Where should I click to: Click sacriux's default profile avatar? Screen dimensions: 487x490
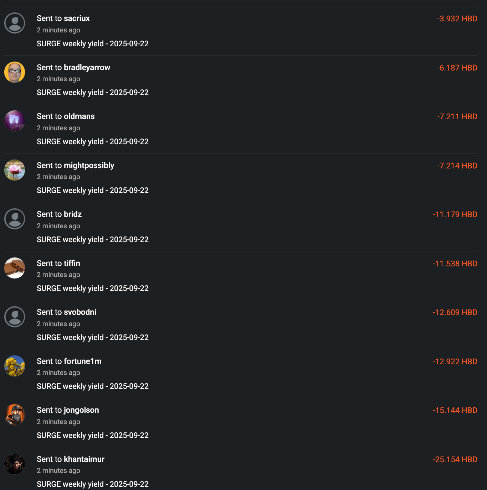15,23
